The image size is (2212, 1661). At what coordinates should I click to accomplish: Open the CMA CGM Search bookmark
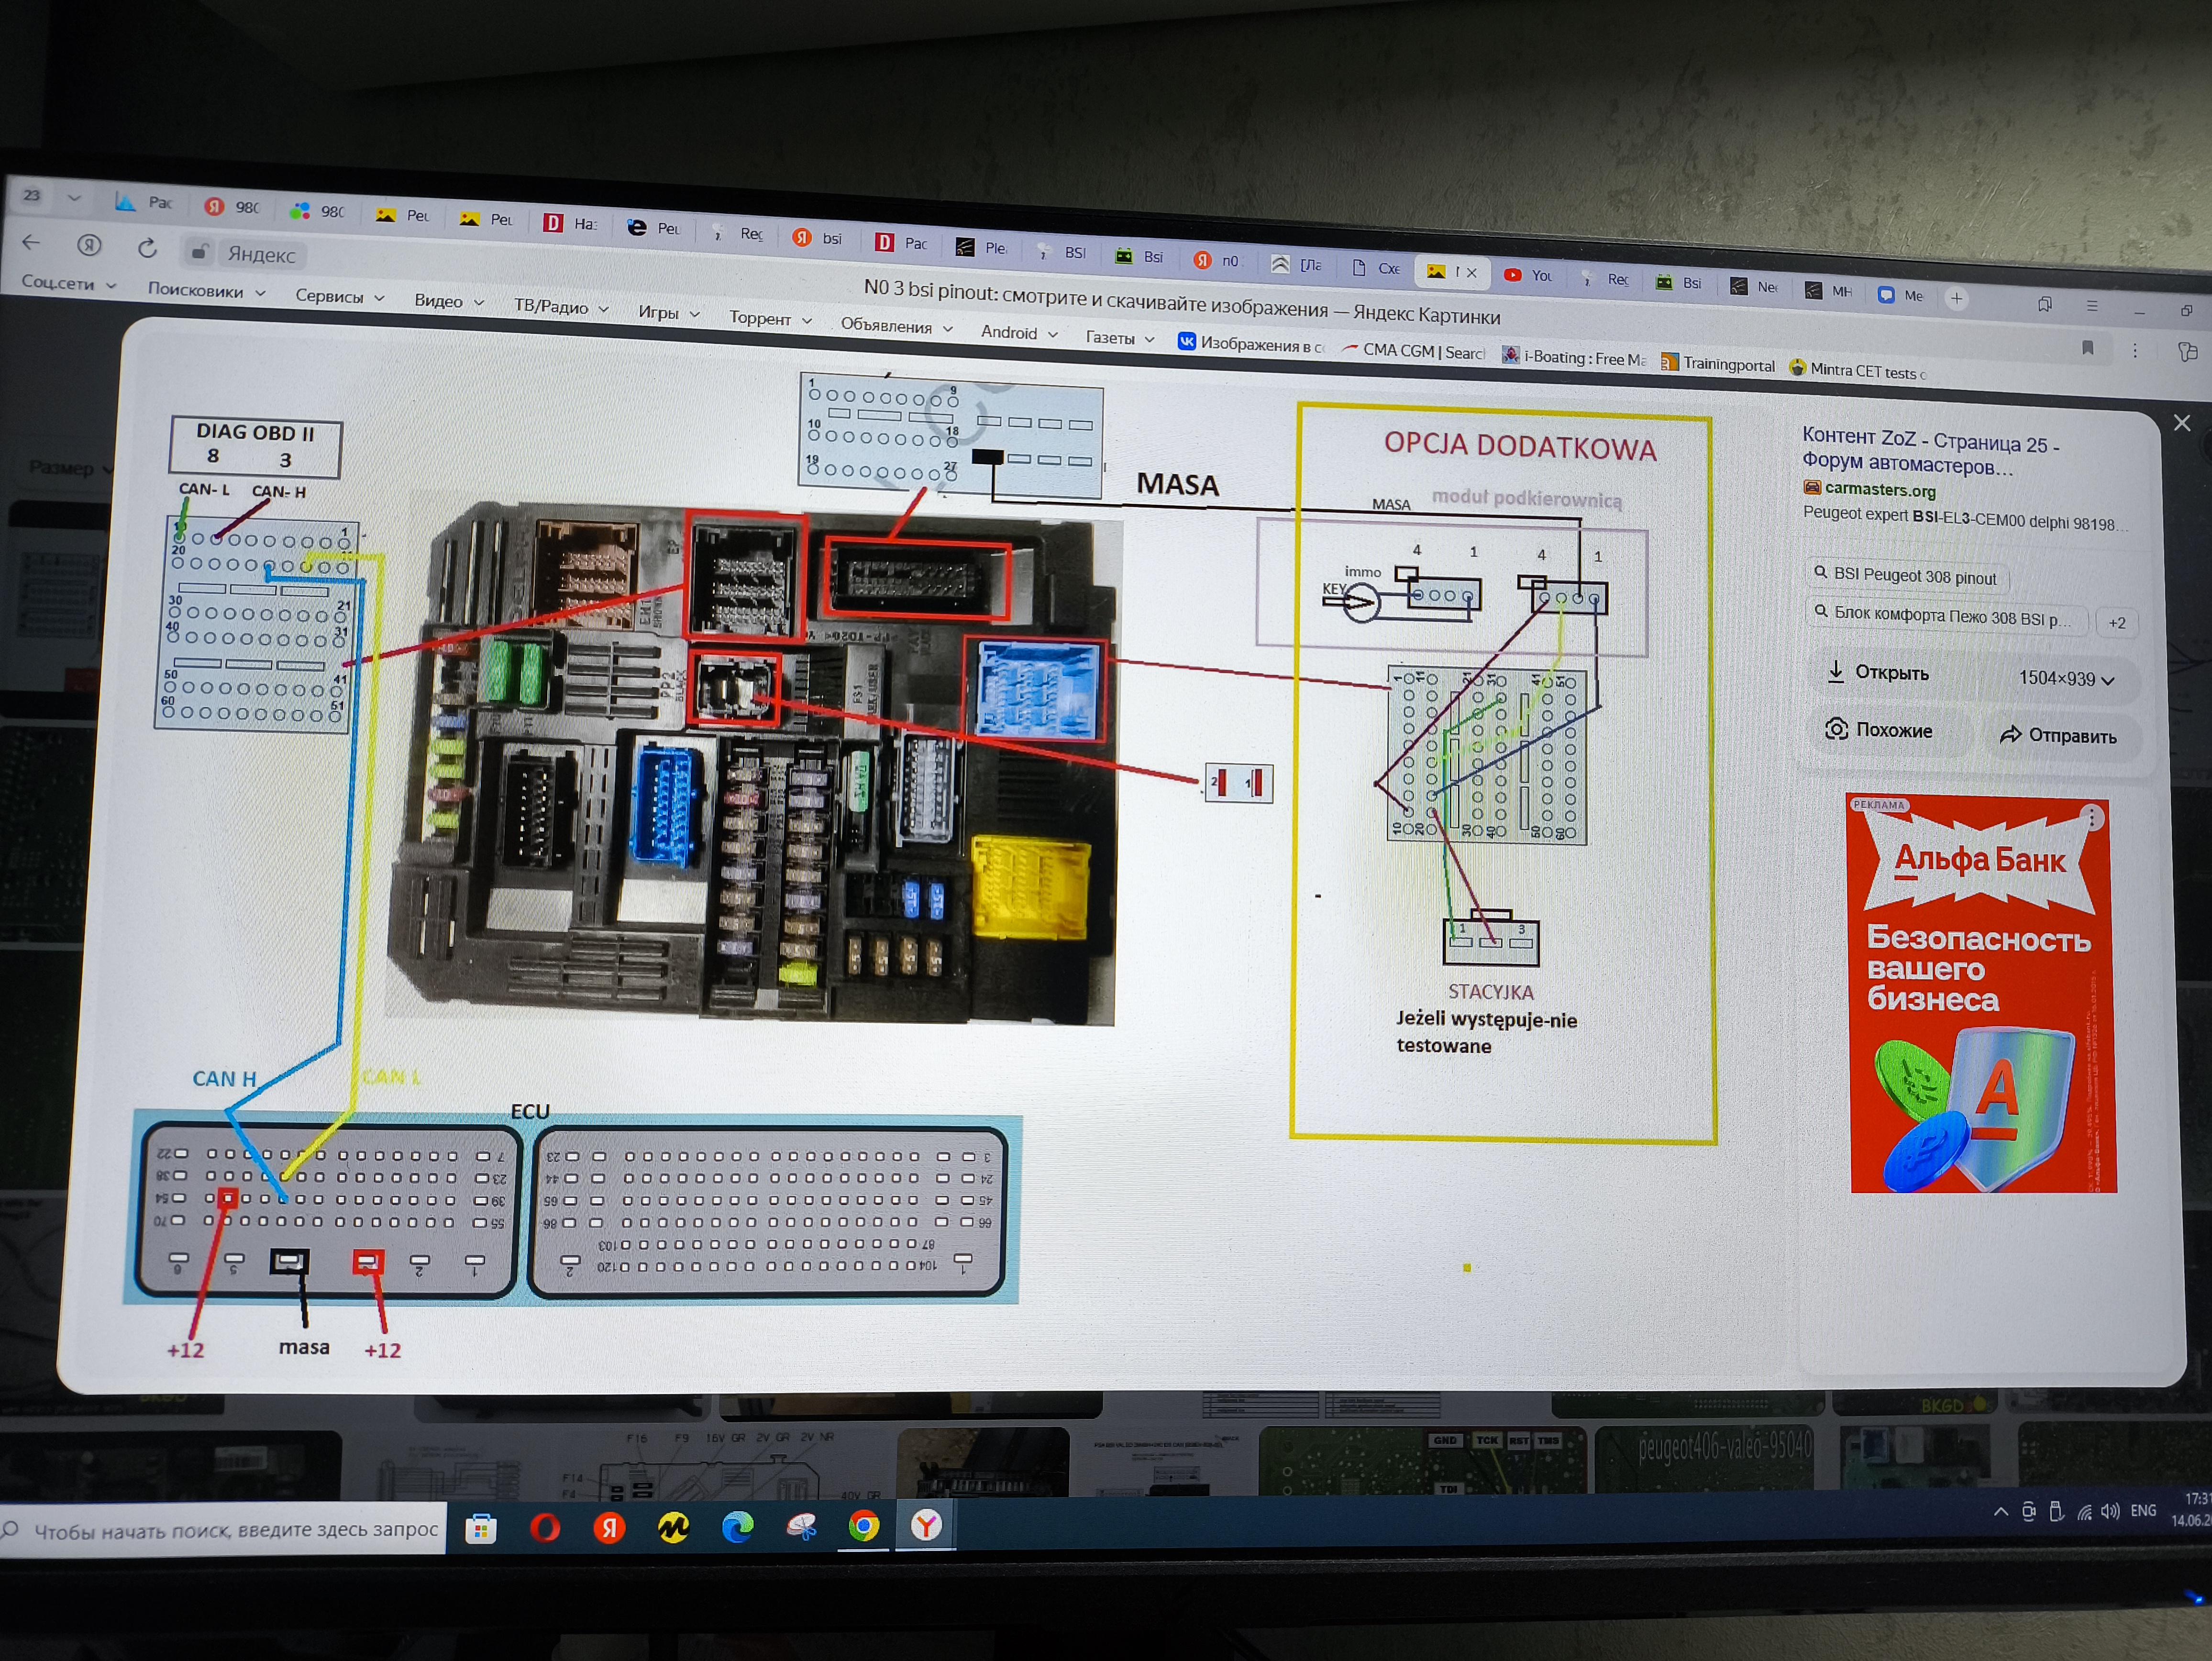(1413, 351)
